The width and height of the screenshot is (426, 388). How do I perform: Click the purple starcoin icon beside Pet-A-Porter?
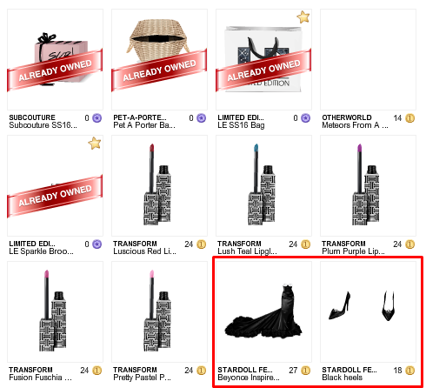(202, 118)
